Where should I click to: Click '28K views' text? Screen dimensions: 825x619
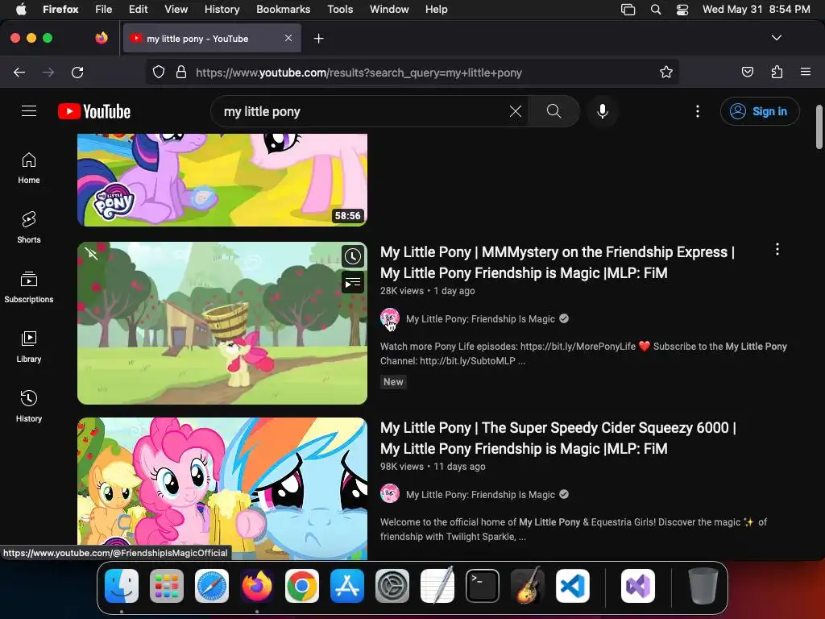point(401,290)
